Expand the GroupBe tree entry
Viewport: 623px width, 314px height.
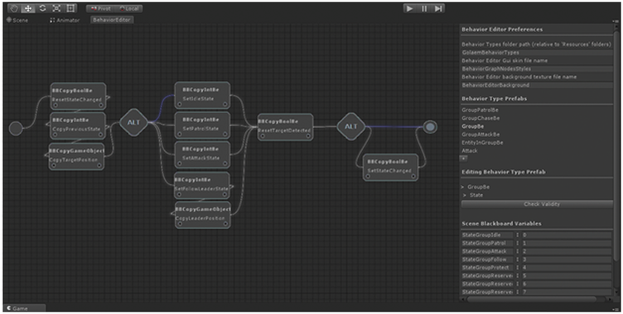coord(463,187)
